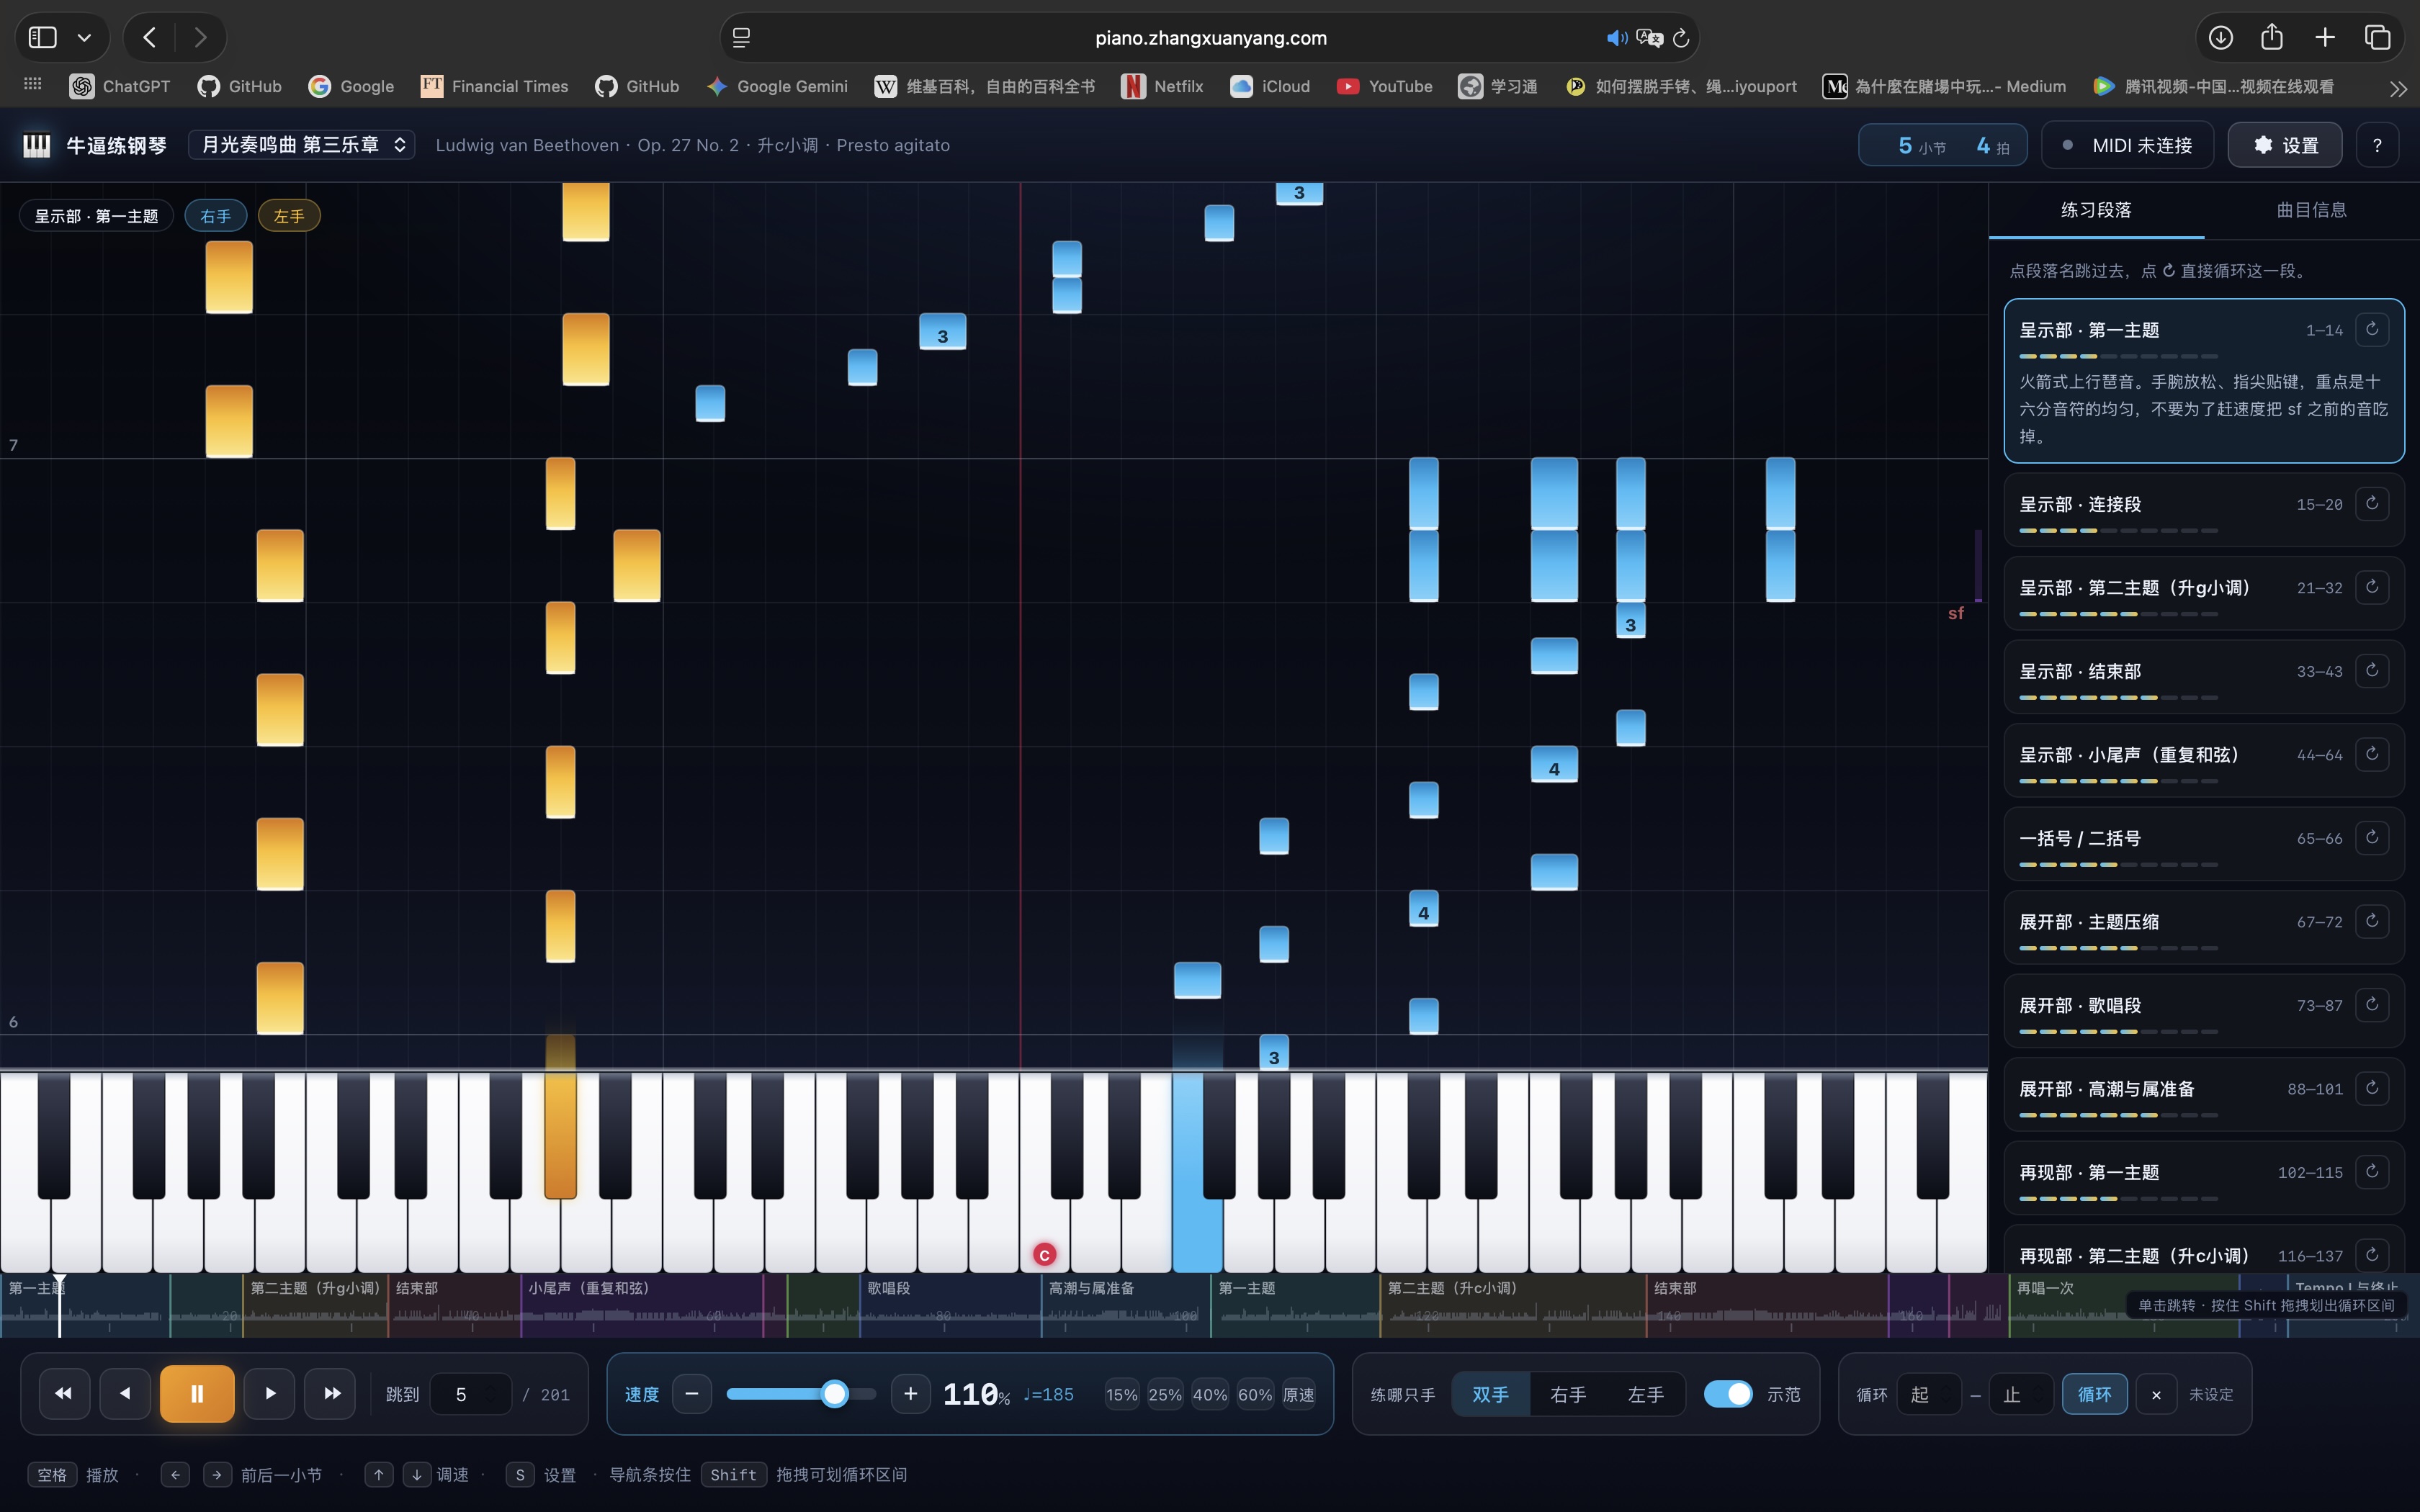Expand 一括号 / 二括号 section card

2204,843
